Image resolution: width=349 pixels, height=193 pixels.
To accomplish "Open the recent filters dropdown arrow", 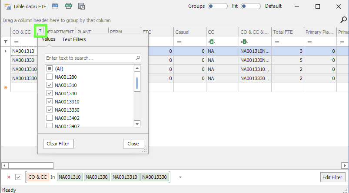I will [180, 177].
